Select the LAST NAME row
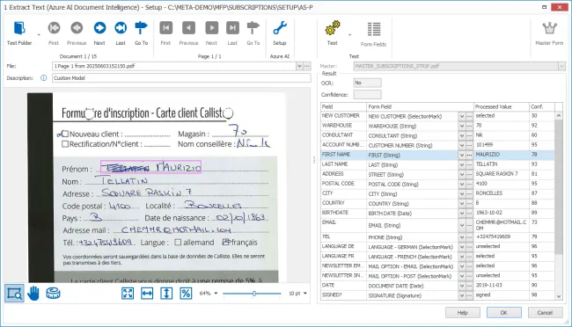Image resolution: width=572 pixels, height=327 pixels. coord(437,164)
